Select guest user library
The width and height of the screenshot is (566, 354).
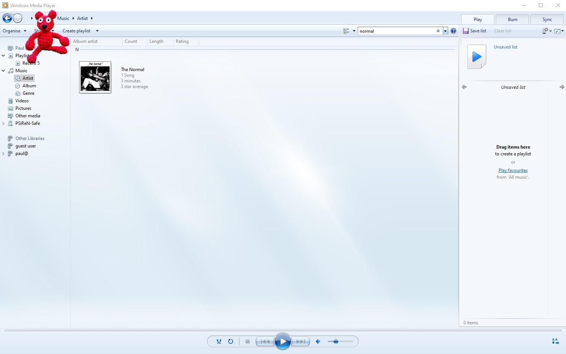tap(22, 146)
